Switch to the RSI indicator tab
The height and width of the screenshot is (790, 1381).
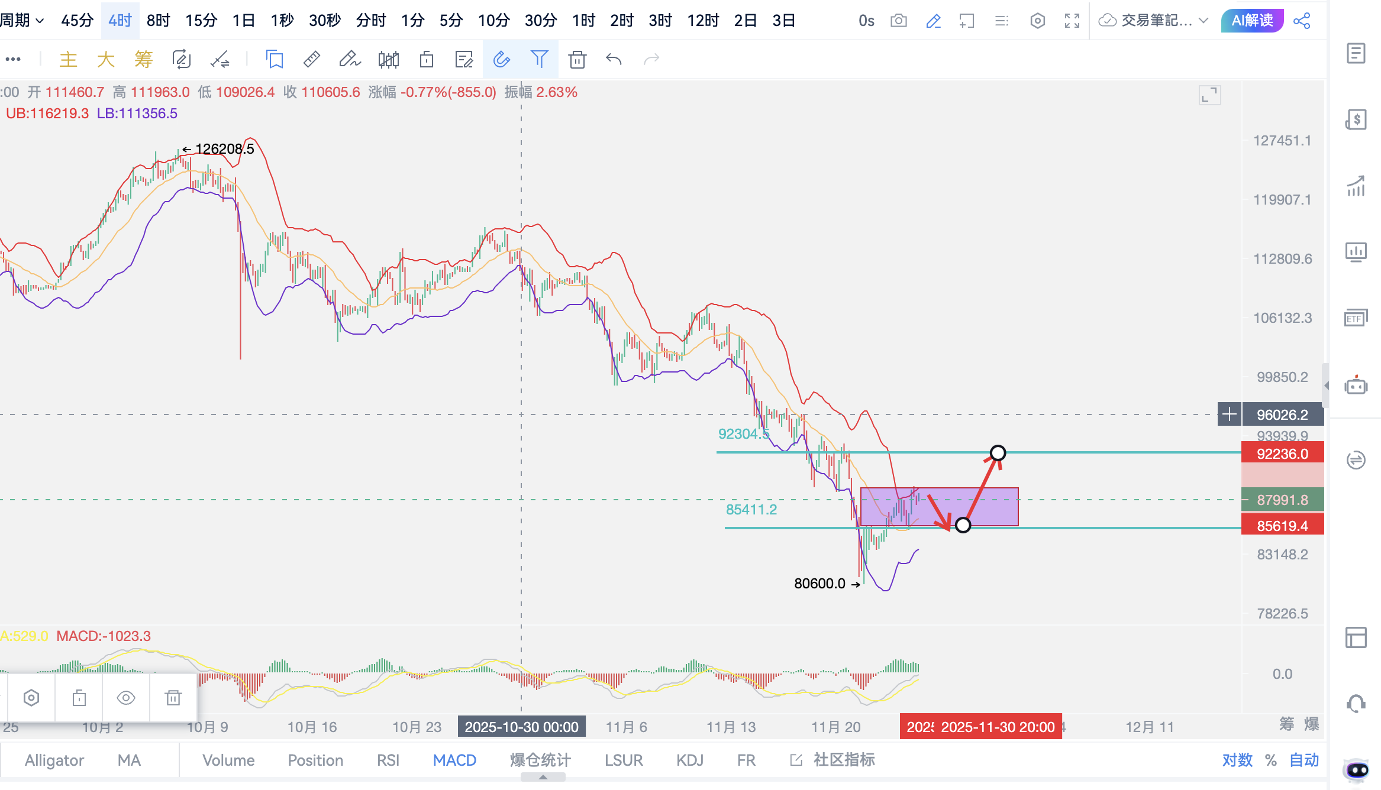[x=388, y=760]
